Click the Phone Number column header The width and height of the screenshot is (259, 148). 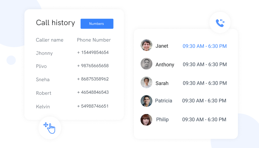click(94, 40)
